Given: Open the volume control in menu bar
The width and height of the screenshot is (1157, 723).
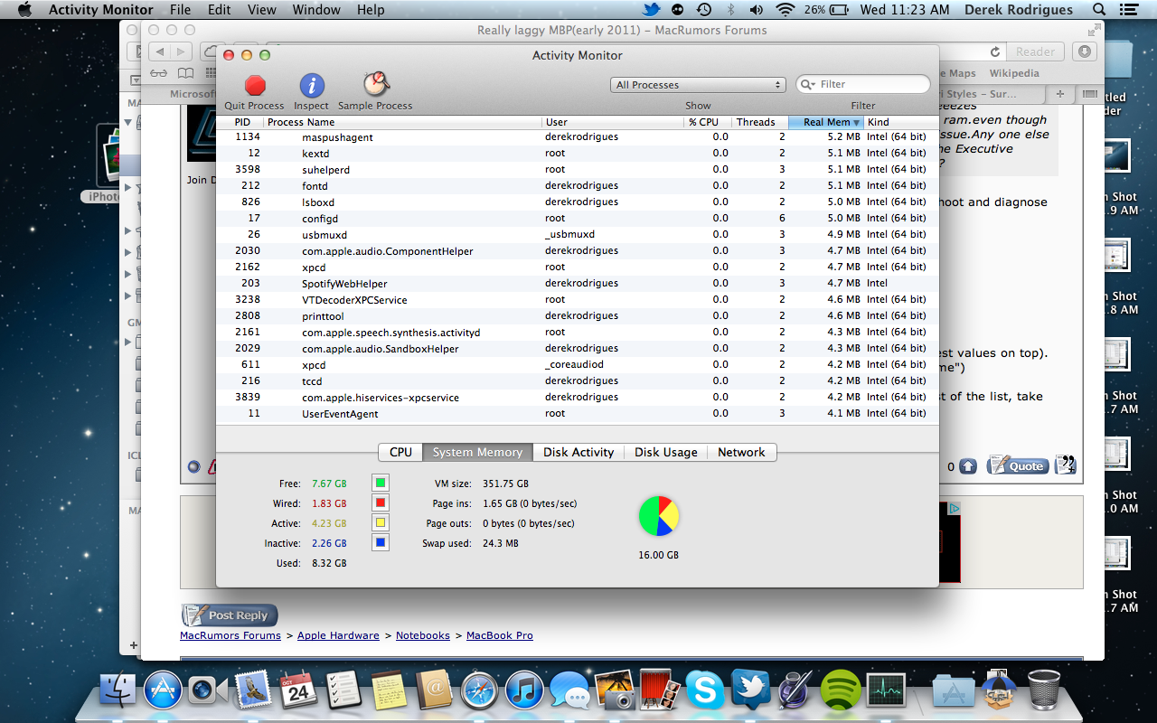Looking at the screenshot, I should (x=757, y=10).
